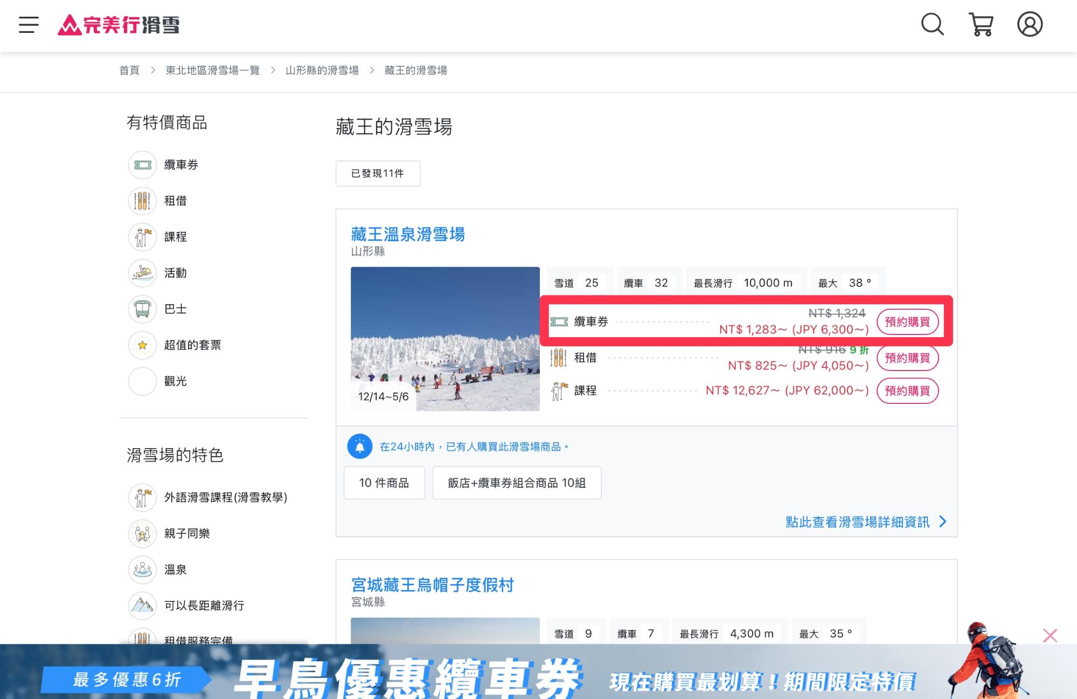Viewport: 1077px width, 699px height.
Task: Open the 藏王溫泉滑雪場 resort link
Action: [407, 235]
